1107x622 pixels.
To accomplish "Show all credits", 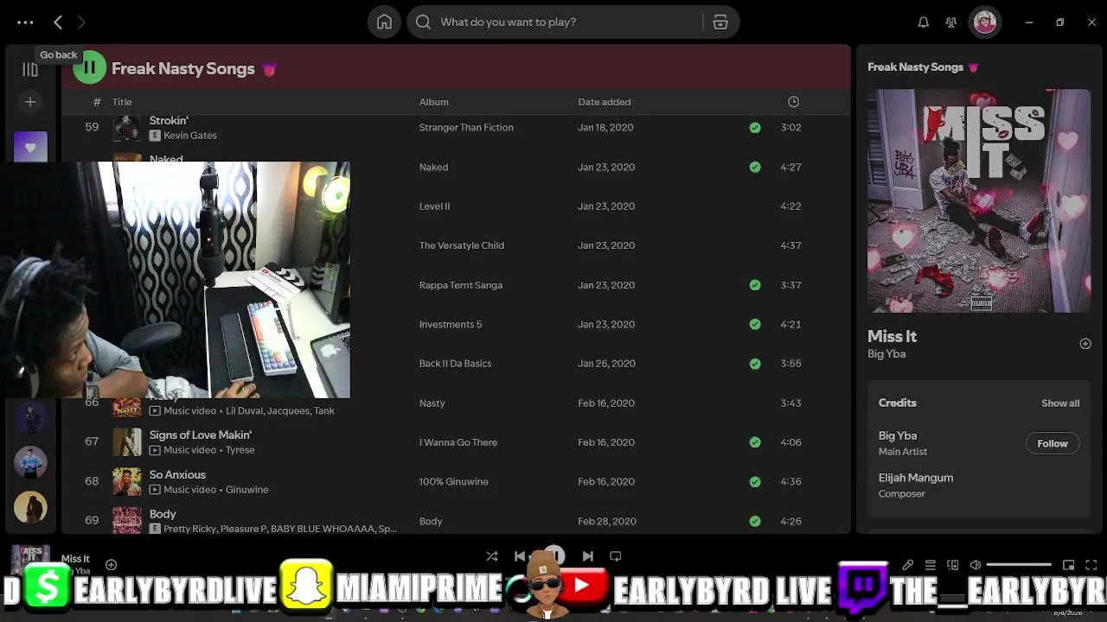I will 1060,403.
